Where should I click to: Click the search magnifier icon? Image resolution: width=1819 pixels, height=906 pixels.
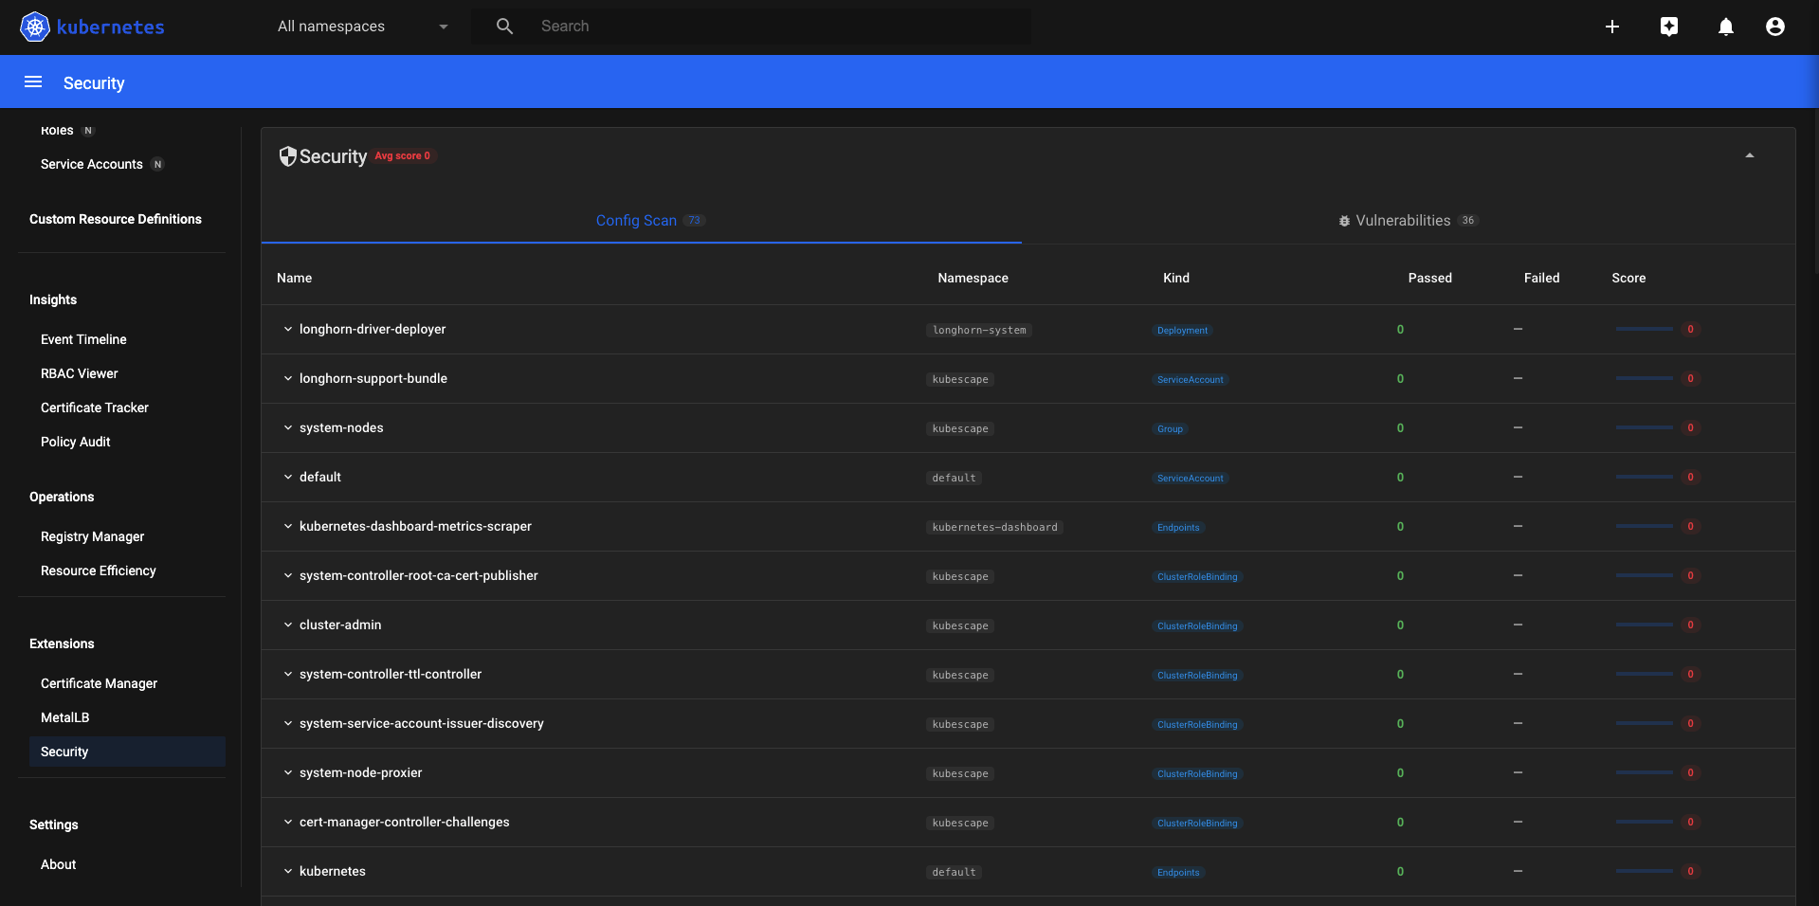504,27
